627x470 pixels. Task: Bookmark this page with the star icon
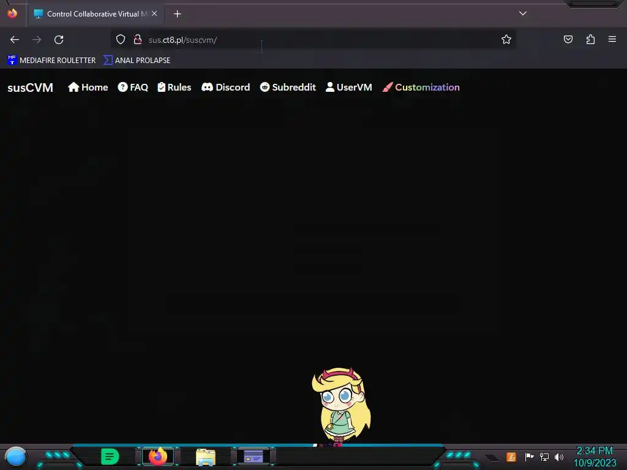pos(506,39)
